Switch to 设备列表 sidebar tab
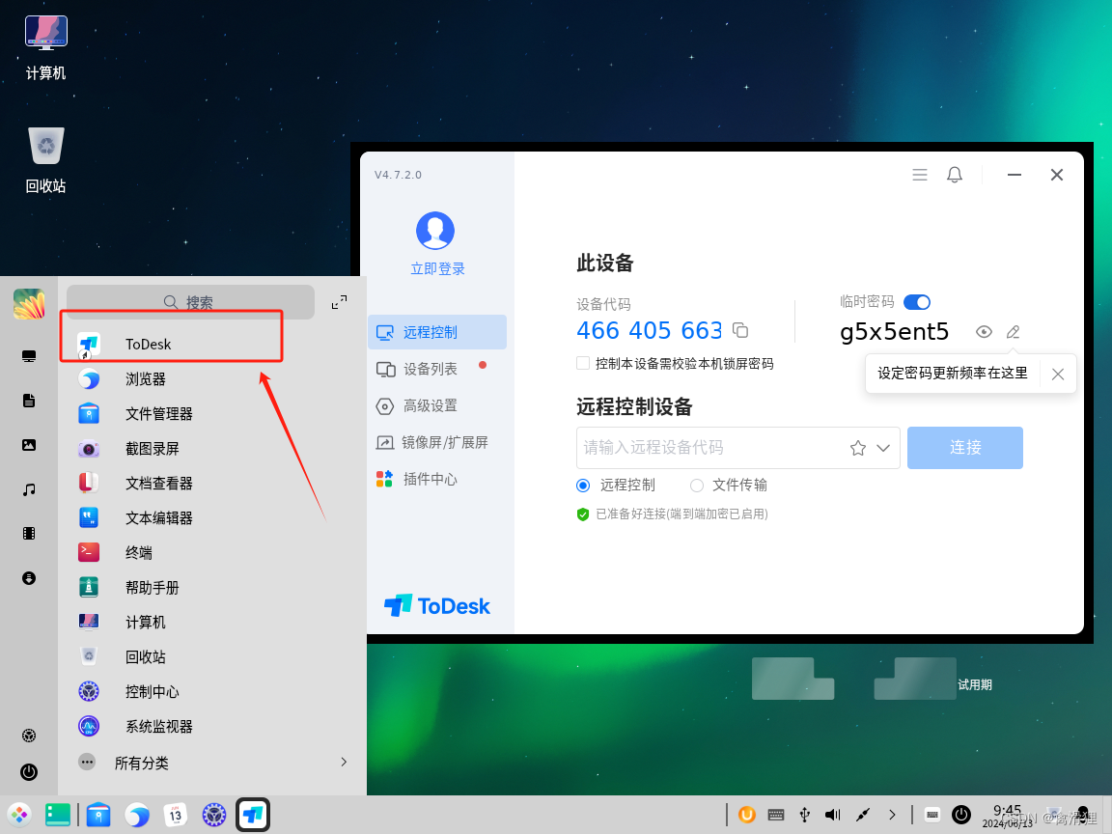1112x834 pixels. [437, 369]
